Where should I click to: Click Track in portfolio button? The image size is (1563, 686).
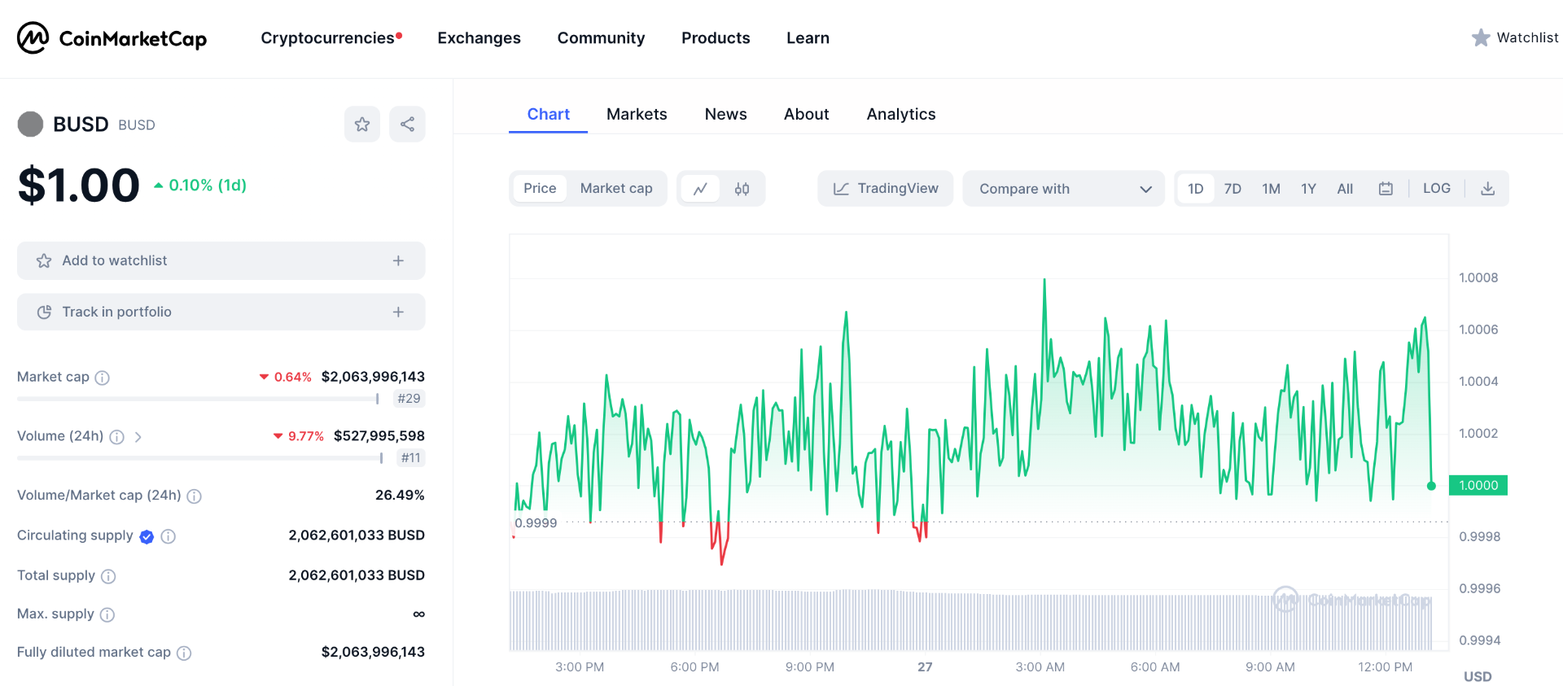click(x=221, y=312)
